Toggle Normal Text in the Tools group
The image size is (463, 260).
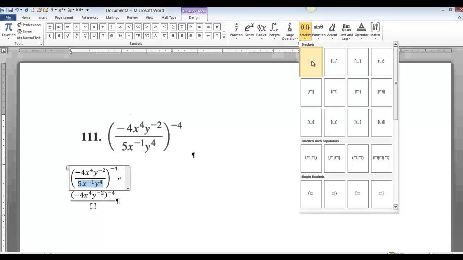29,38
